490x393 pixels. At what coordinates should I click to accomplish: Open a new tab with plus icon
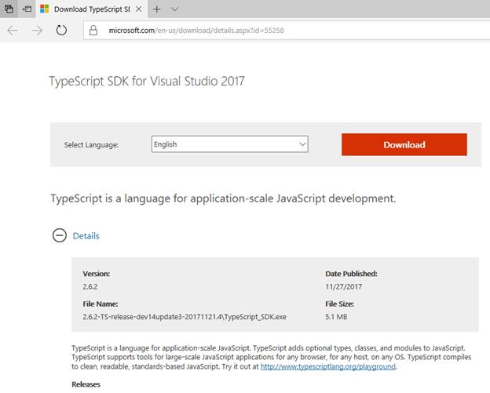[157, 9]
